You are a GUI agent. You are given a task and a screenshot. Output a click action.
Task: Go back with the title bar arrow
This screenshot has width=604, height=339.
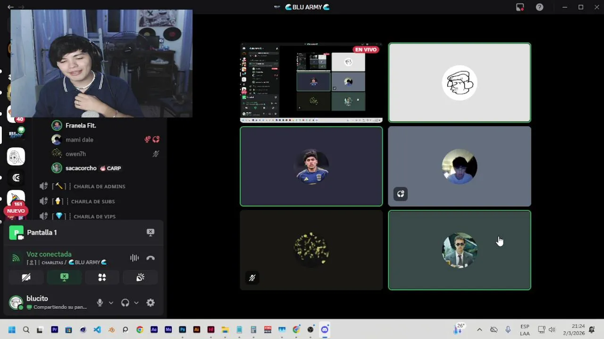point(10,7)
